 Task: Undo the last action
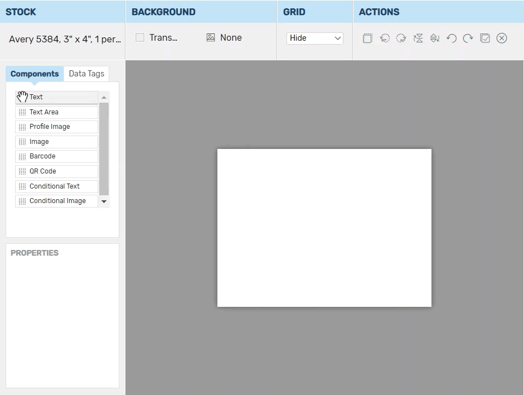pyautogui.click(x=452, y=38)
